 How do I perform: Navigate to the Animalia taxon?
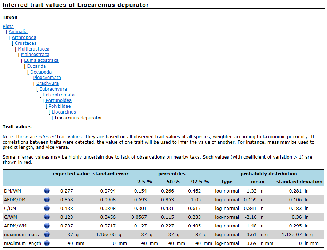pos(18,32)
